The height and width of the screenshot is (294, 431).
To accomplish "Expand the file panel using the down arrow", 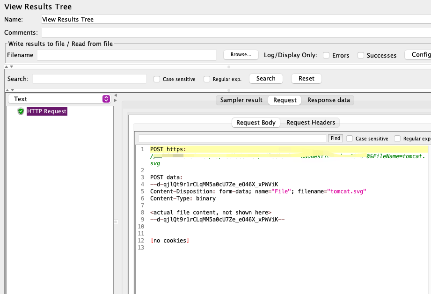I will pos(12,66).
